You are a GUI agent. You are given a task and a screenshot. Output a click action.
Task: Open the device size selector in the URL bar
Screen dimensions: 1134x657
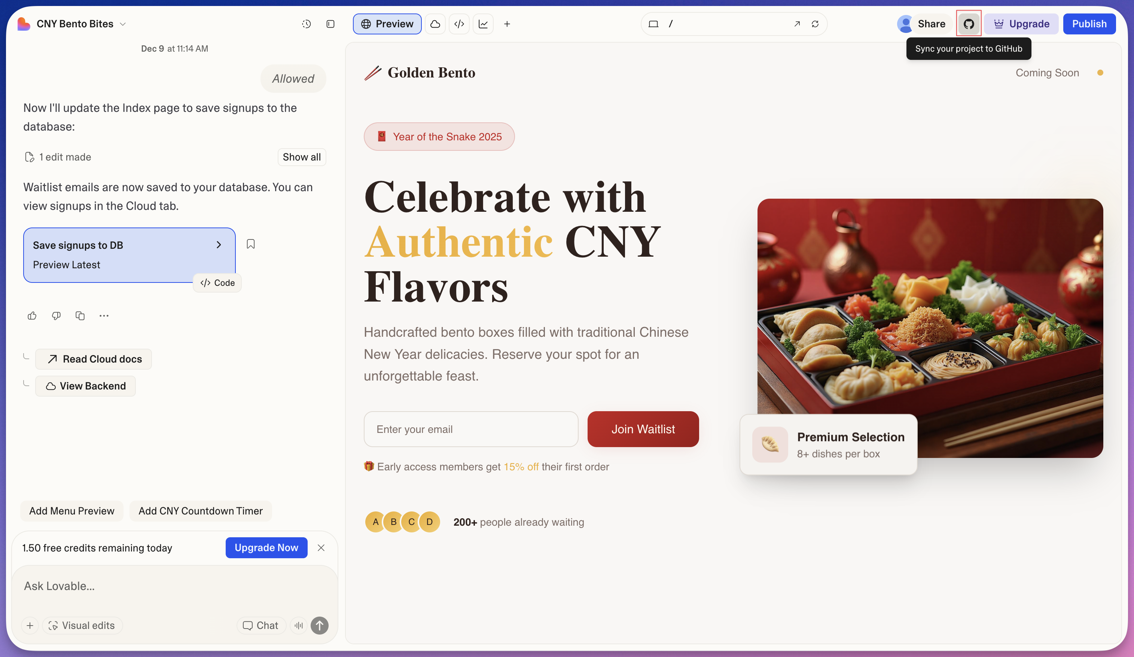click(653, 24)
